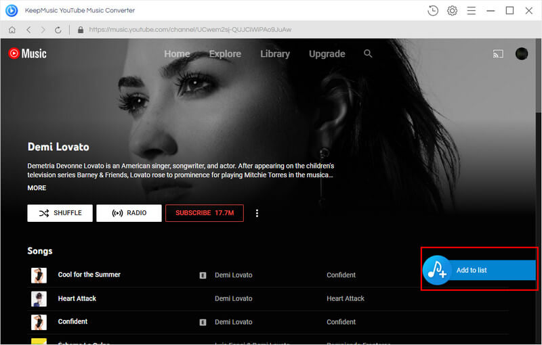Open Confident album link in Cool for the Summer row
This screenshot has height=345, width=542.
tap(341, 275)
